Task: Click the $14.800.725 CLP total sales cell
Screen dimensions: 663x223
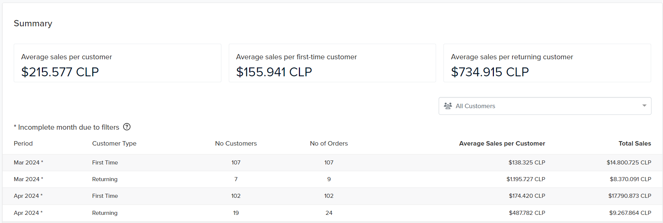Action: coord(629,163)
